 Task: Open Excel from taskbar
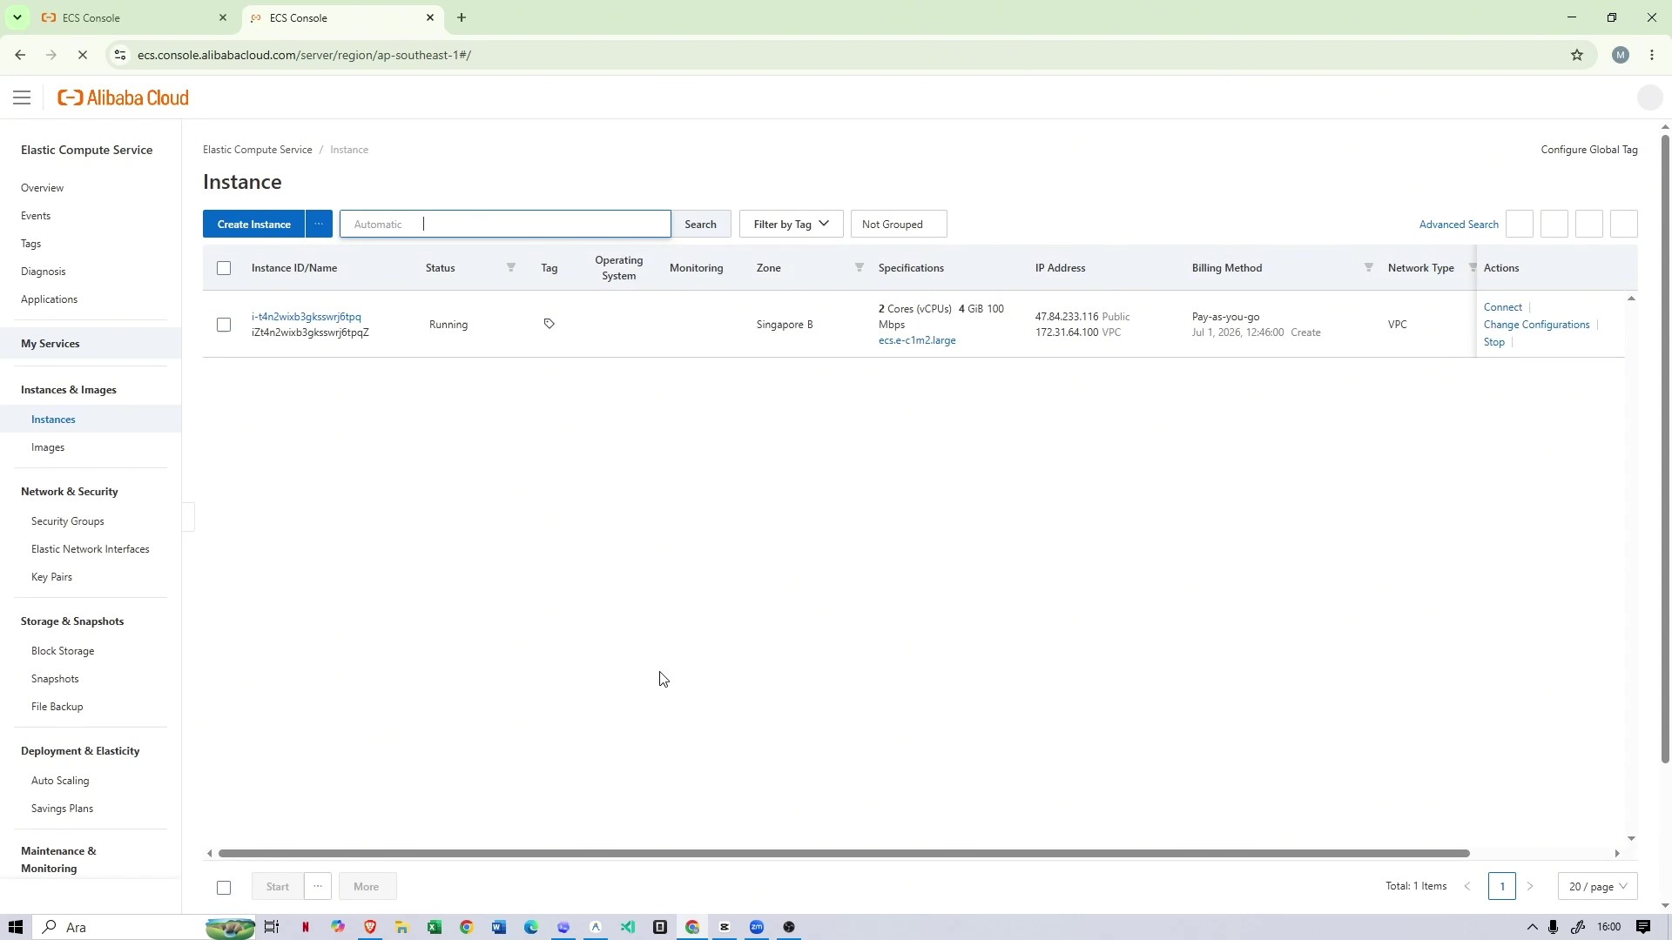coord(434,927)
